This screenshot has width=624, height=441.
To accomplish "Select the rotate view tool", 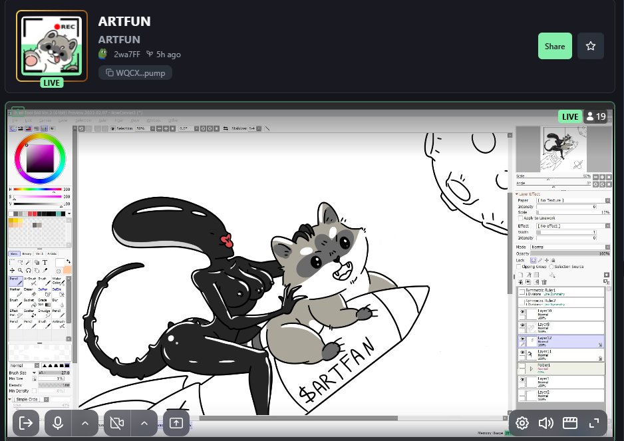I will 28,270.
